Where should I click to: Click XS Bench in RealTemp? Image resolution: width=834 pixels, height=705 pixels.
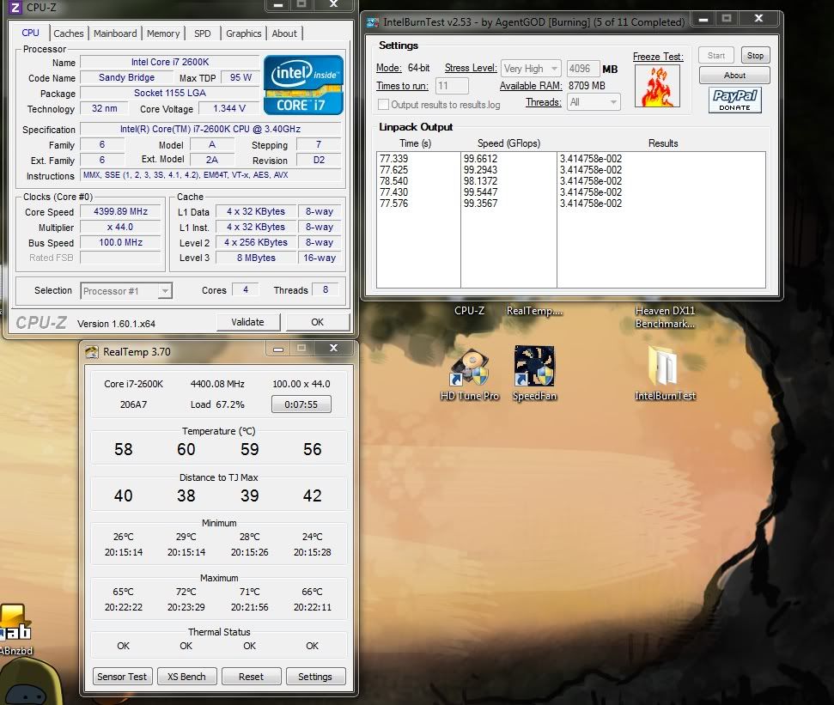(186, 677)
